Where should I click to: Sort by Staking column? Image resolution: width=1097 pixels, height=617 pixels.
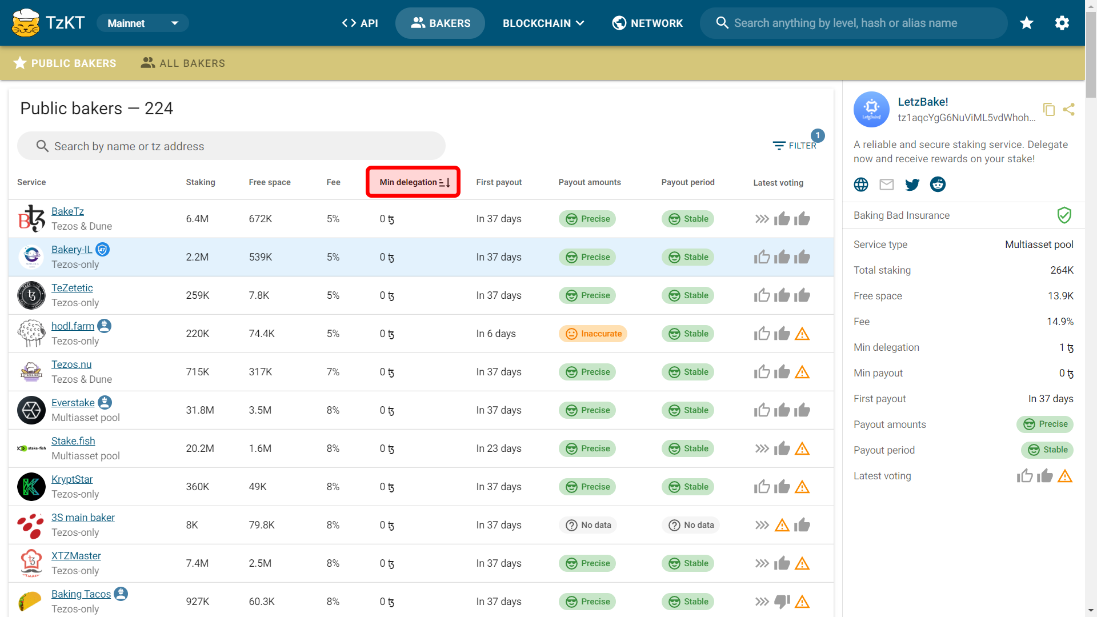pyautogui.click(x=201, y=182)
